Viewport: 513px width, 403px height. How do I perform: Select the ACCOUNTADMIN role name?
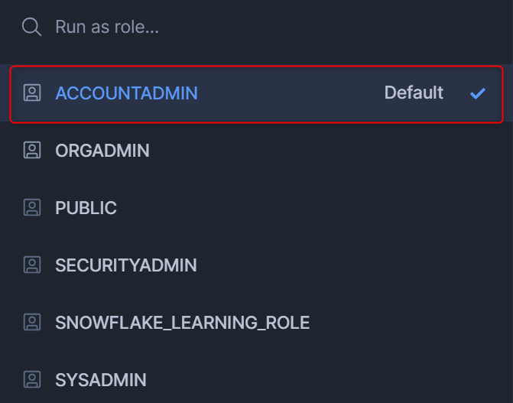tap(126, 93)
